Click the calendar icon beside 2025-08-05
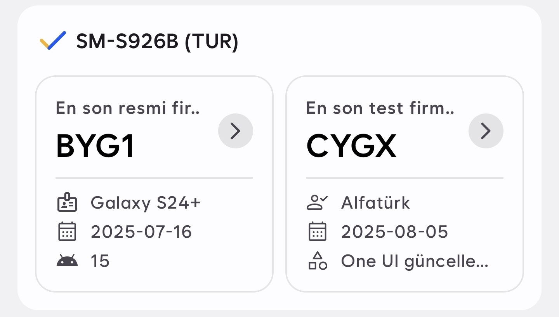Viewport: 559px width, 317px height. (318, 232)
